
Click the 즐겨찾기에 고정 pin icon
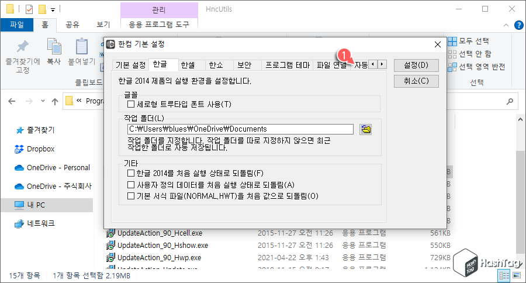23,46
